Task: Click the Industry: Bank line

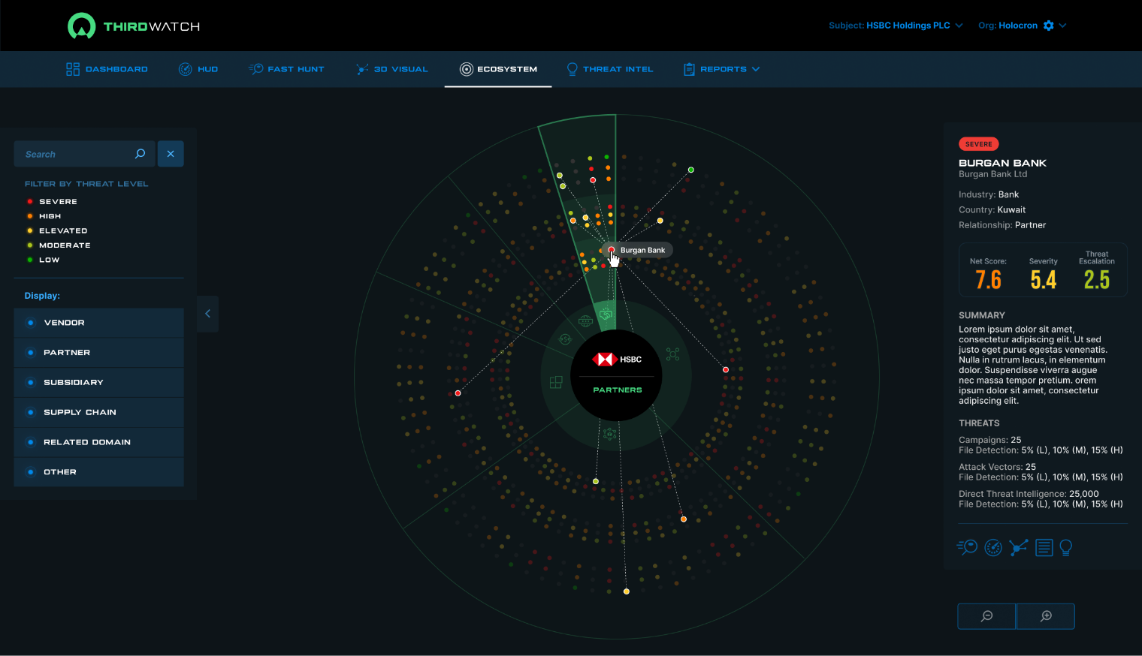Action: click(989, 194)
